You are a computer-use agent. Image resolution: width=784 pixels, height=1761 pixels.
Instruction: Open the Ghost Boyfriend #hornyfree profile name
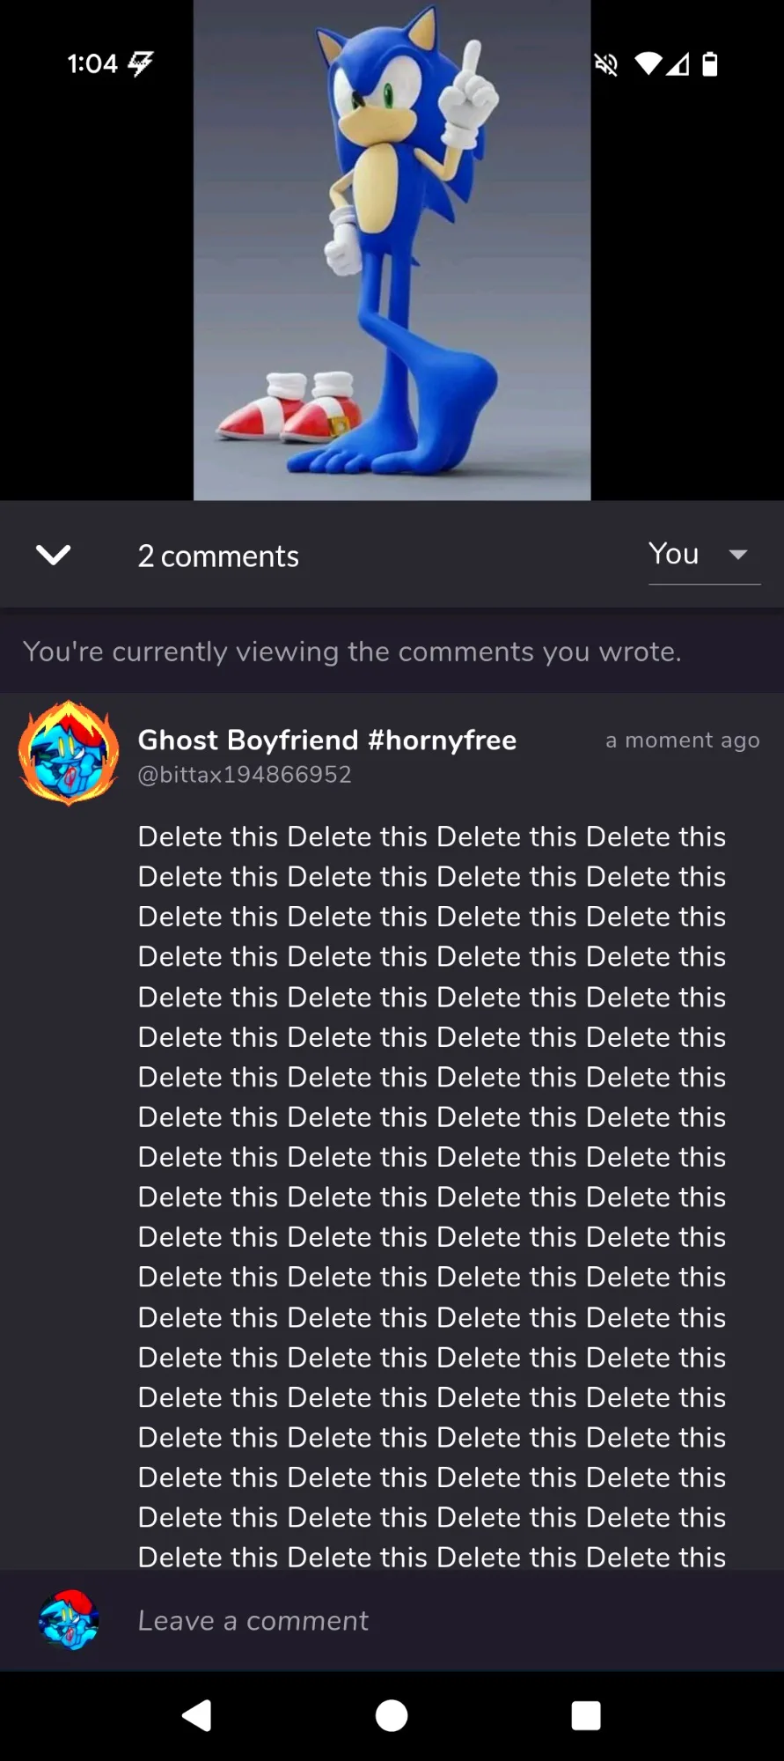(326, 740)
